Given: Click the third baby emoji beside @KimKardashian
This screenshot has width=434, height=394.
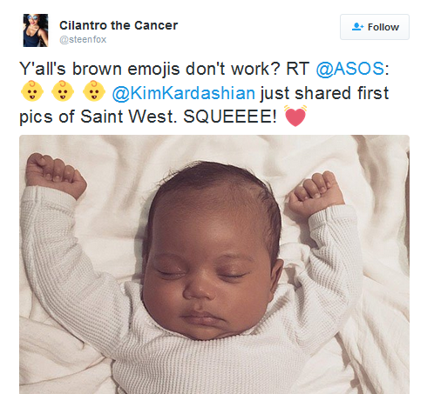Looking at the screenshot, I should click(x=94, y=91).
